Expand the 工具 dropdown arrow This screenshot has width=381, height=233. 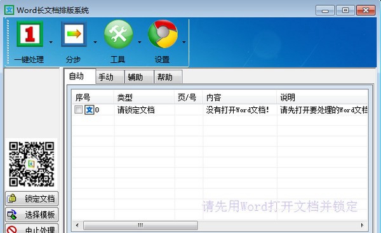(140, 42)
